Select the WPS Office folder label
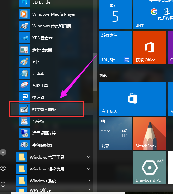Viewport: 173px width, 194px height. click(x=40, y=190)
